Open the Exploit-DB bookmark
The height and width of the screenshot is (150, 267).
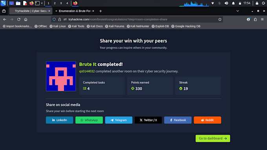(x=160, y=26)
